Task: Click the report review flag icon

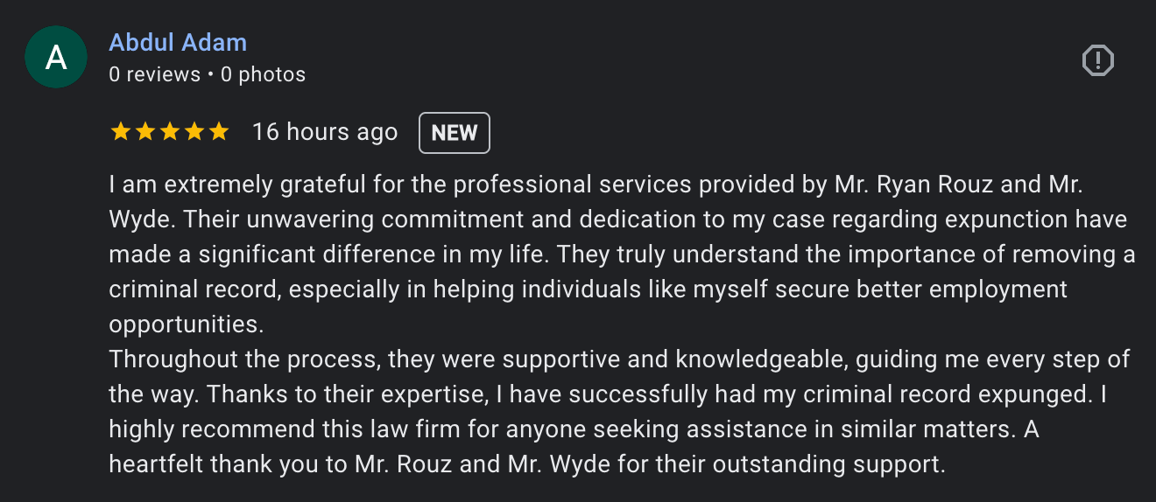Action: 1097,60
